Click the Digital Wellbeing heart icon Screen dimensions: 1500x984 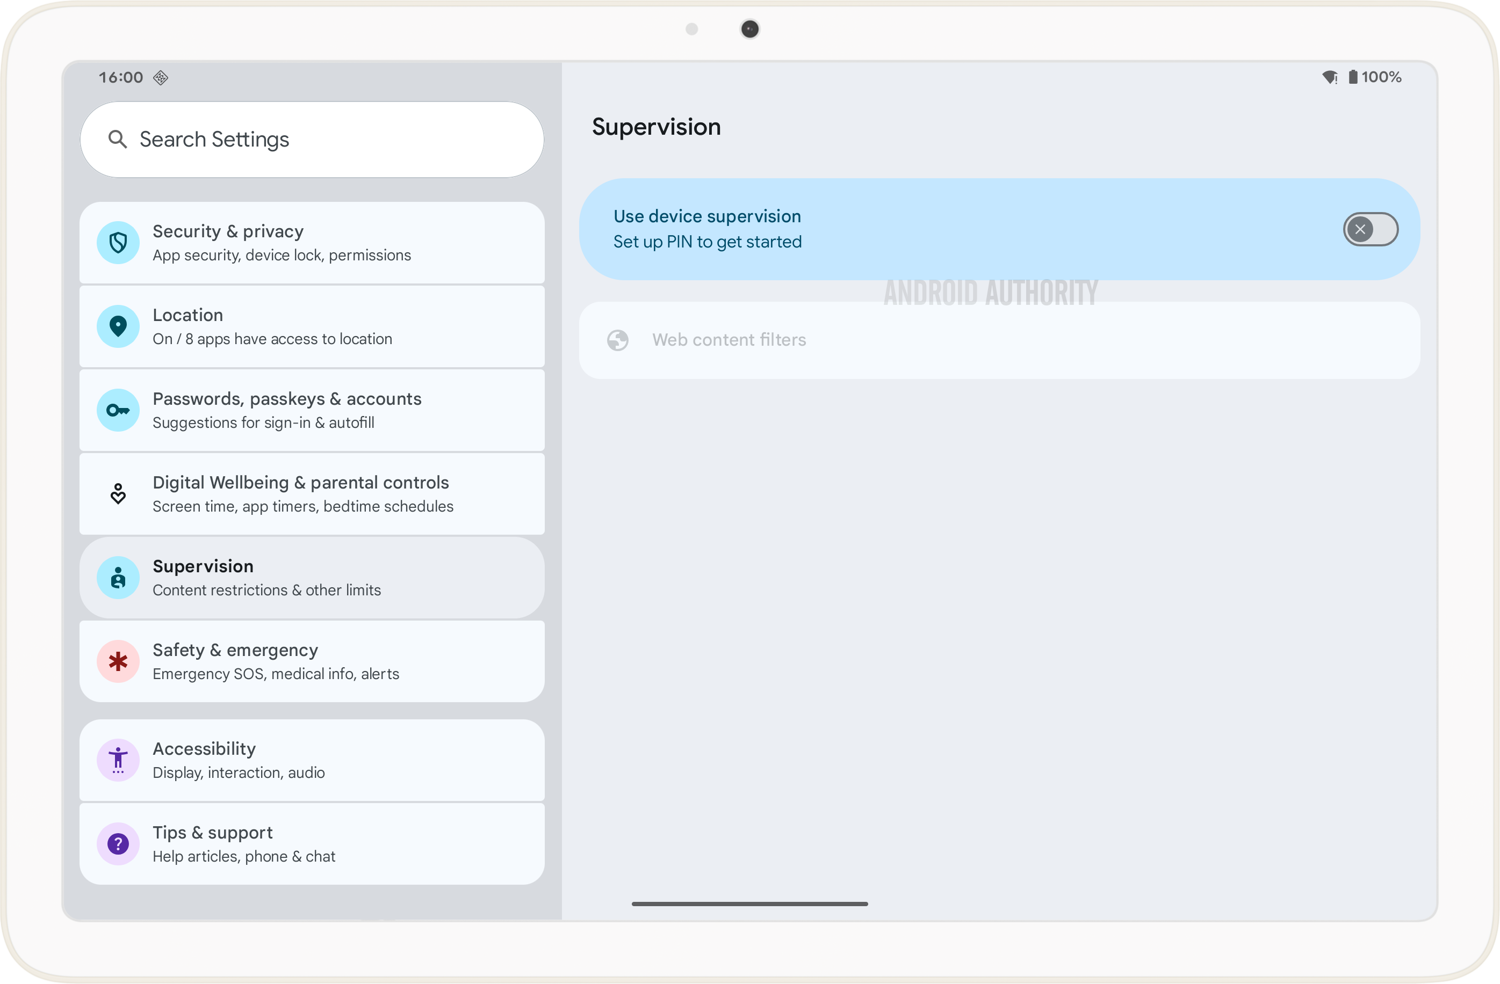(118, 493)
